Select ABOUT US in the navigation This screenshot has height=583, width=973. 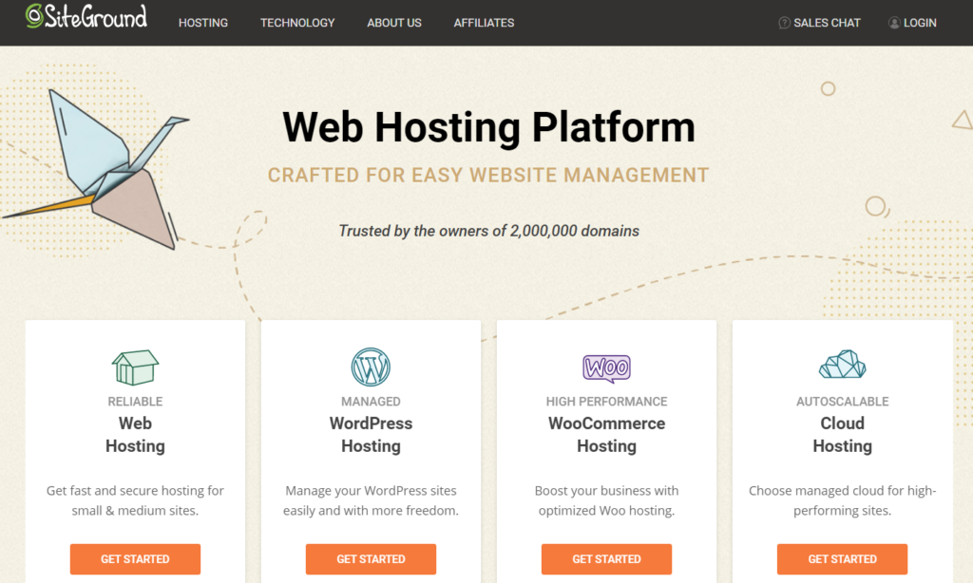click(393, 23)
